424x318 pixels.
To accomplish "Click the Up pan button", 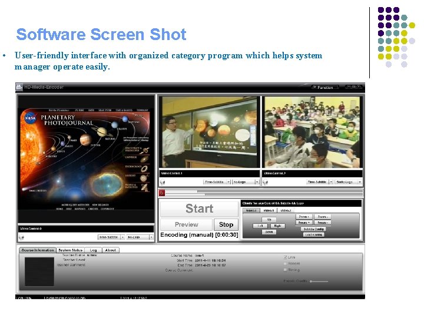I will (x=269, y=220).
